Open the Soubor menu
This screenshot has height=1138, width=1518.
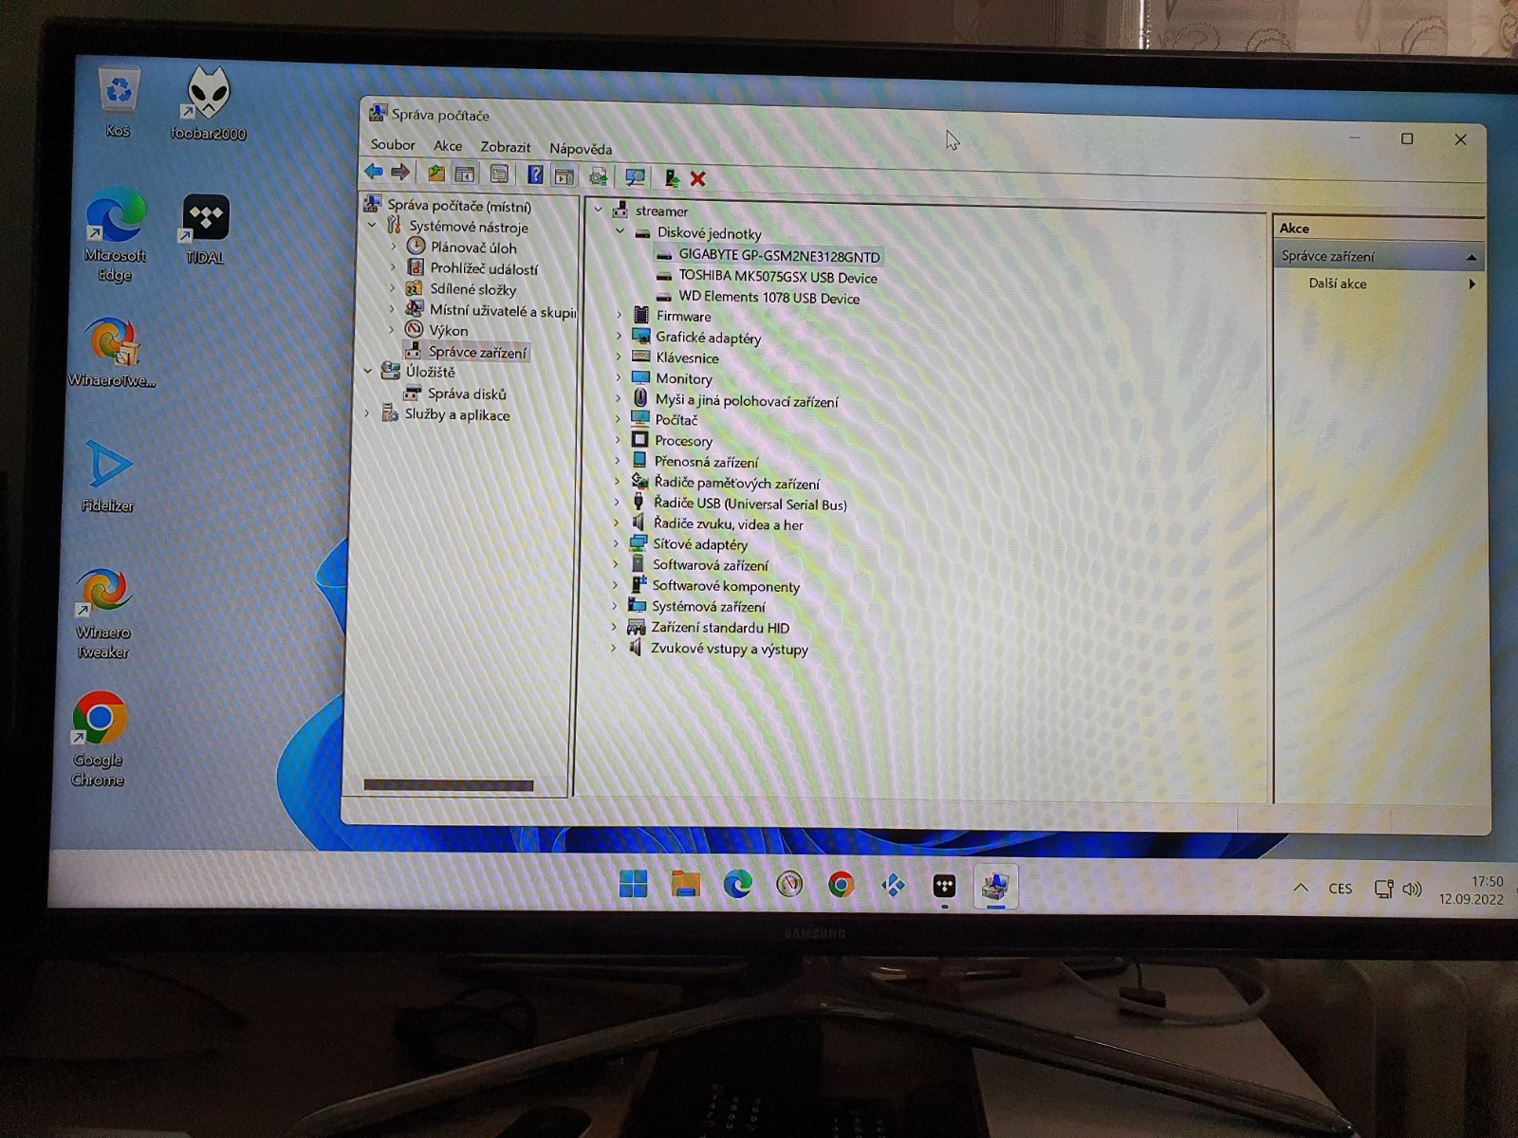[x=393, y=144]
